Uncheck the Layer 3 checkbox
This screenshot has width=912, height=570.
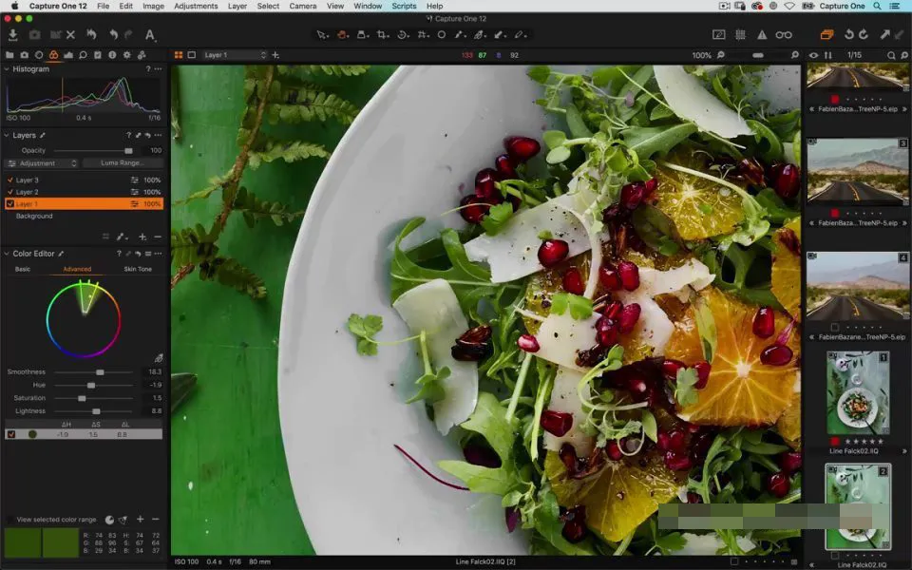[x=9, y=180]
